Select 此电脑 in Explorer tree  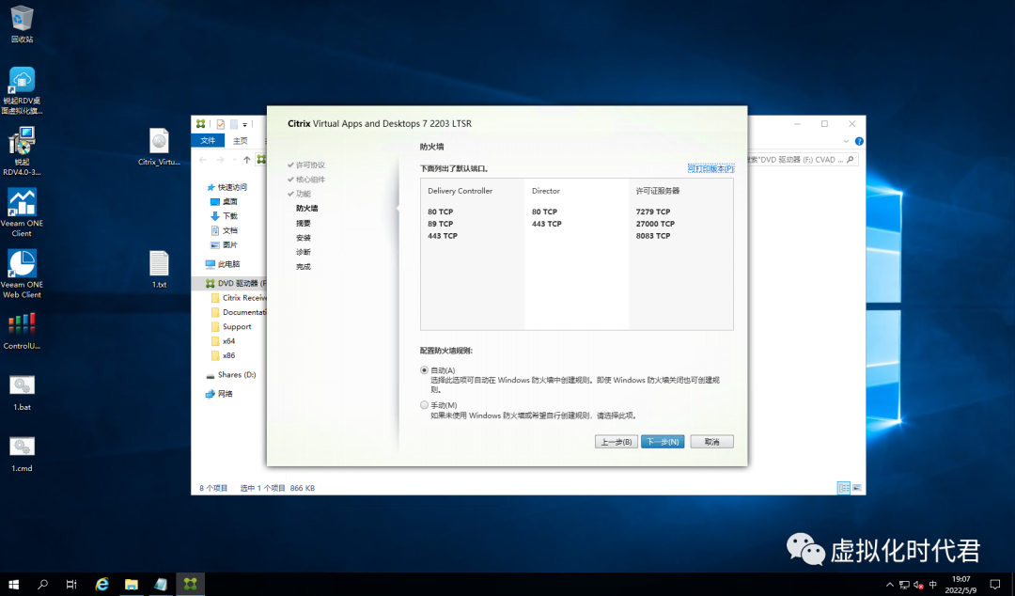(x=228, y=264)
